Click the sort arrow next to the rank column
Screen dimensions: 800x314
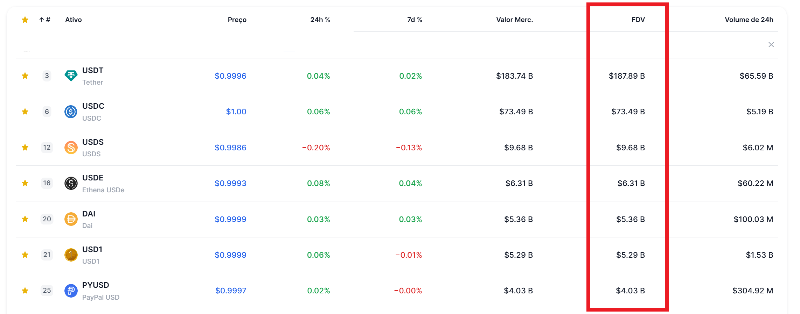pyautogui.click(x=41, y=20)
